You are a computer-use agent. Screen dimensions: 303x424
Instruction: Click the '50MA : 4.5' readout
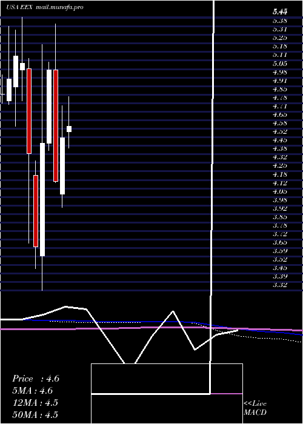(x=35, y=415)
